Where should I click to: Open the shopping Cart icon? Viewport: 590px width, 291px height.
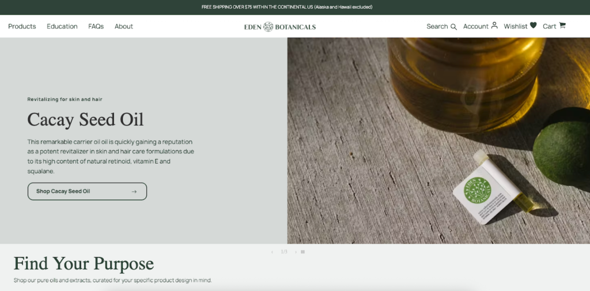562,25
